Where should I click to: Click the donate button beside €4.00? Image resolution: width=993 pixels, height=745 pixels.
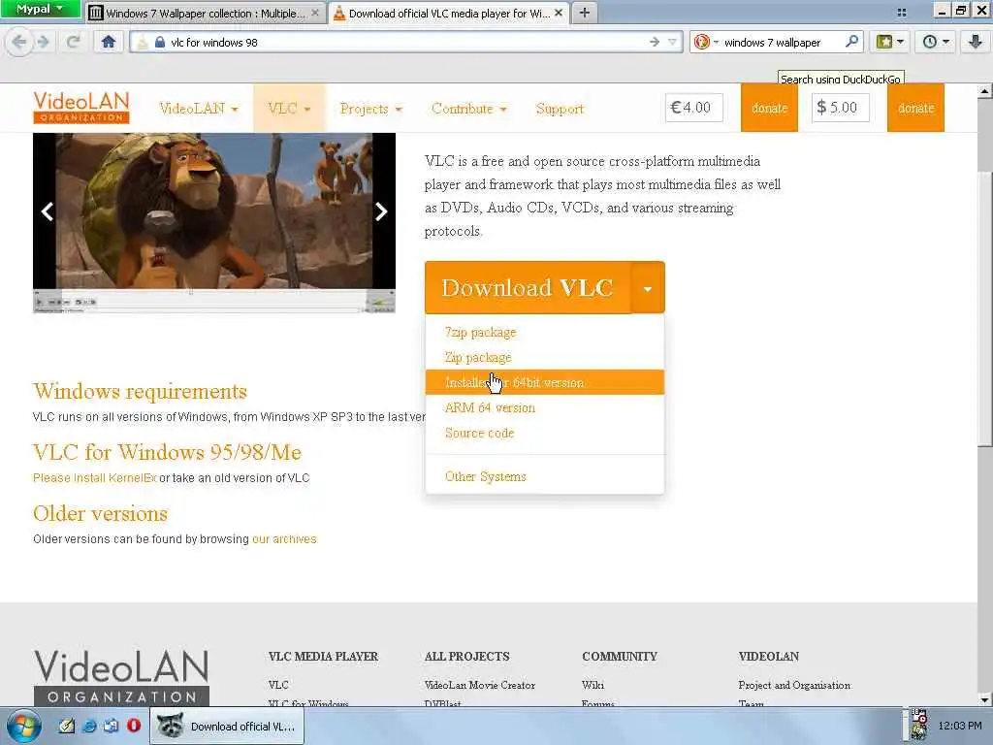(x=769, y=108)
